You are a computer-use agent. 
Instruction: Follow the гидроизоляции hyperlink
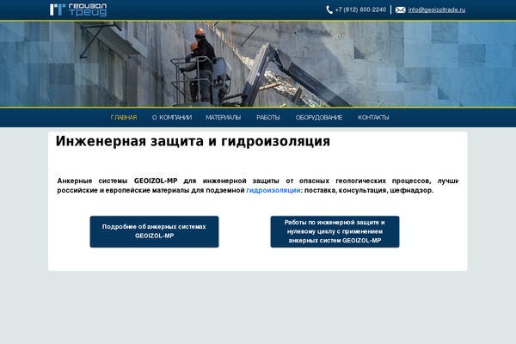(273, 190)
